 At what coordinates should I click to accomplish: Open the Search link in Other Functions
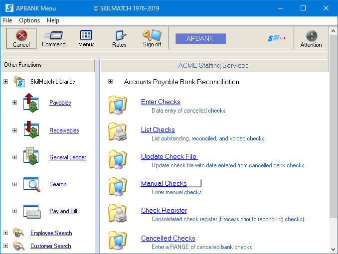coord(58,184)
